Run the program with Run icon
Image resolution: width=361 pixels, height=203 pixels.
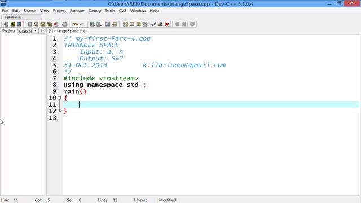pos(132,24)
